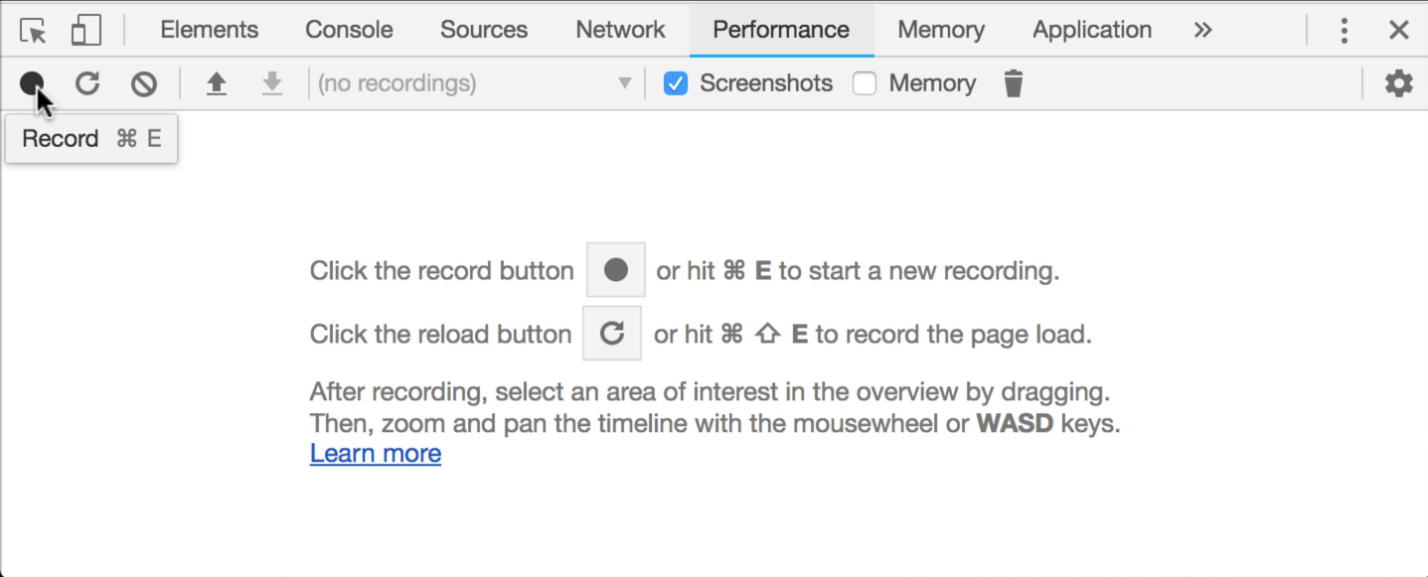Click the delete recording trash icon
This screenshot has width=1428, height=577.
point(1013,83)
